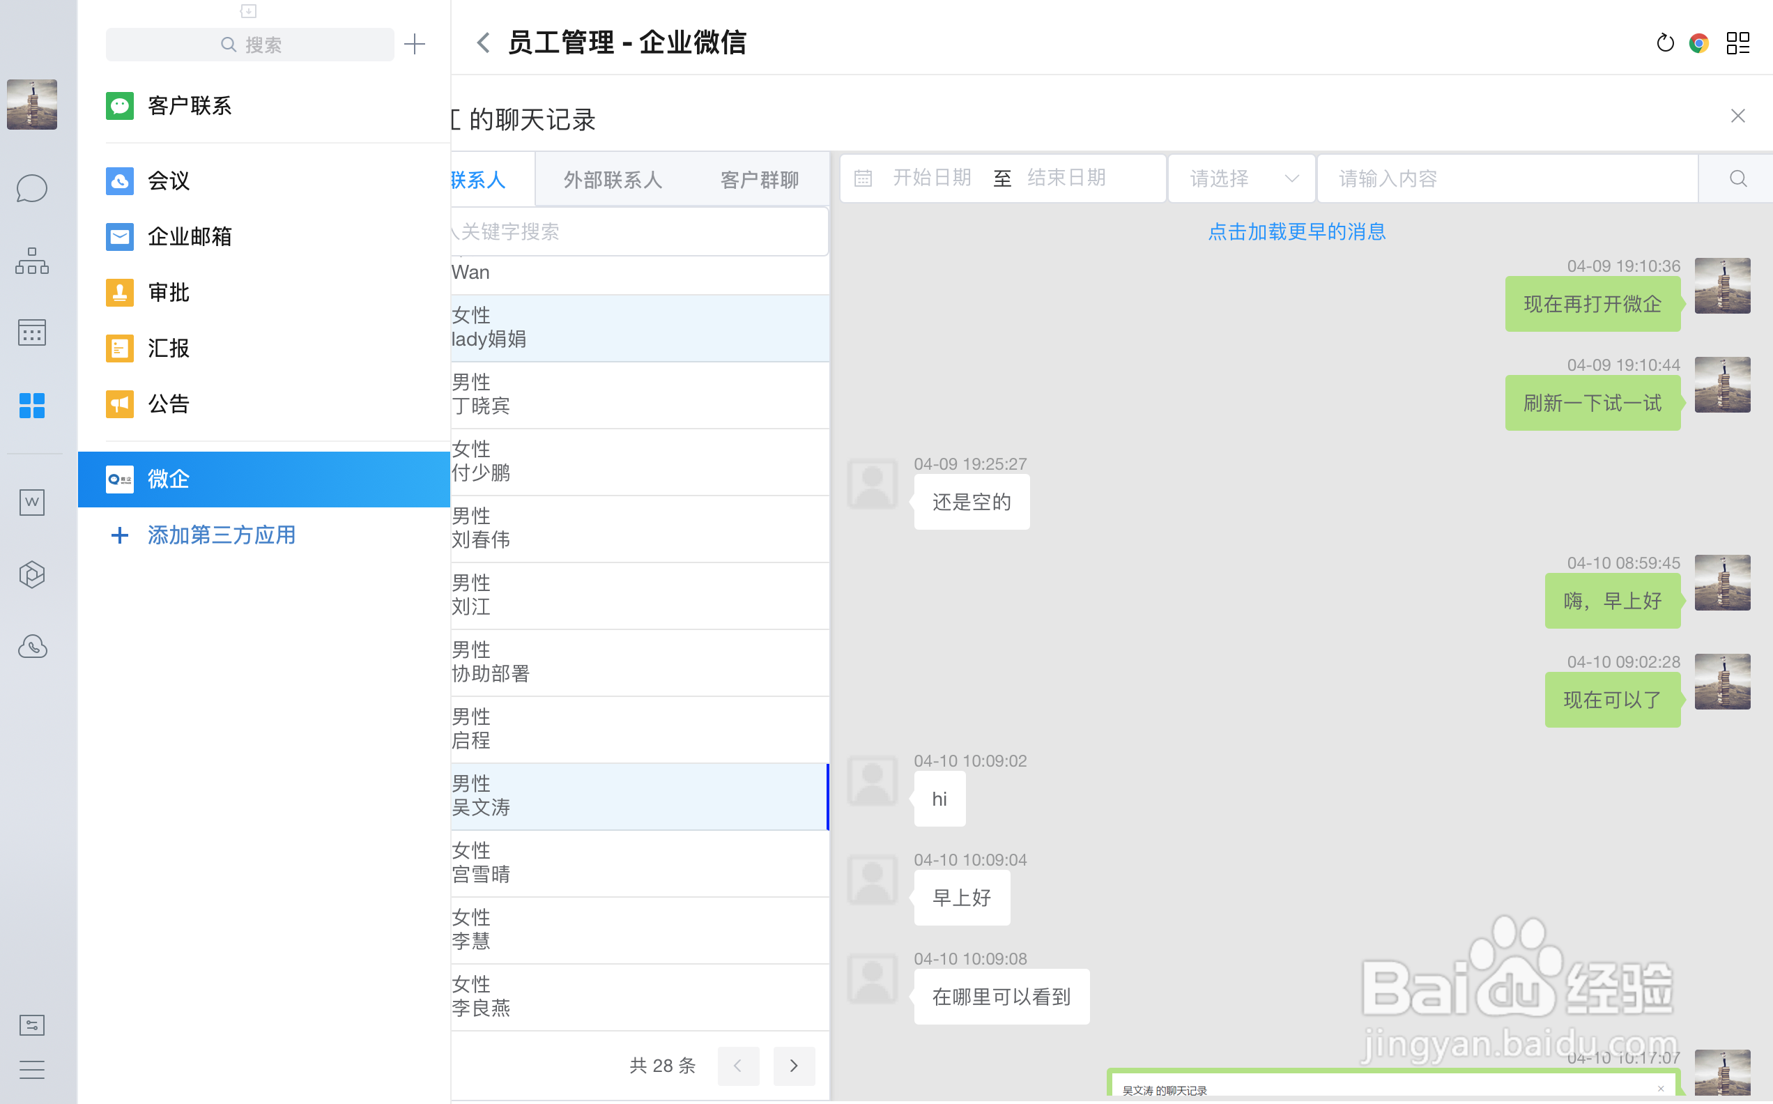Click 点击加载更早的消息 link
Viewport: 1773px width, 1104px height.
tap(1296, 232)
